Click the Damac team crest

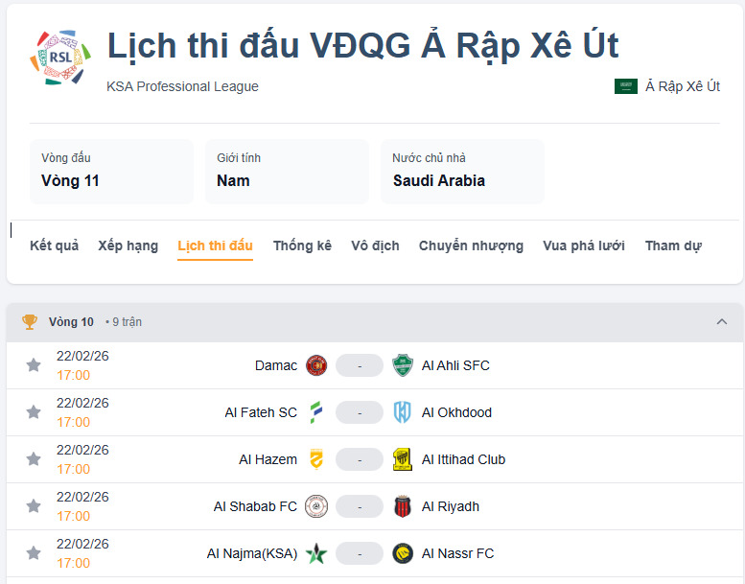point(316,365)
